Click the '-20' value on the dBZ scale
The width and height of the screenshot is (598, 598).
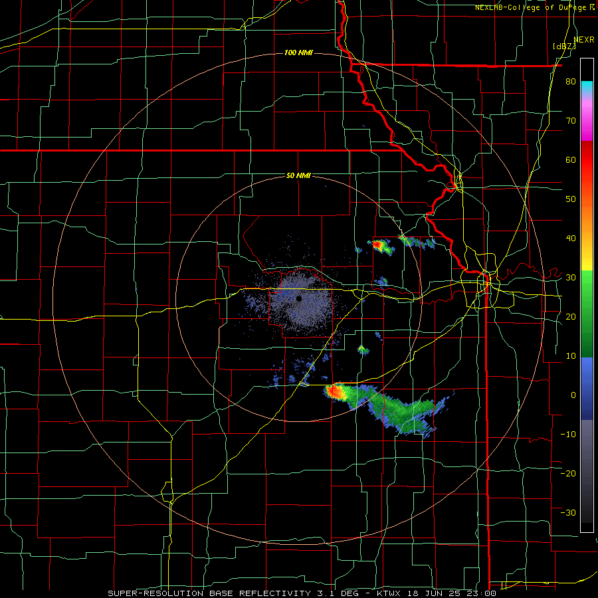click(x=568, y=473)
